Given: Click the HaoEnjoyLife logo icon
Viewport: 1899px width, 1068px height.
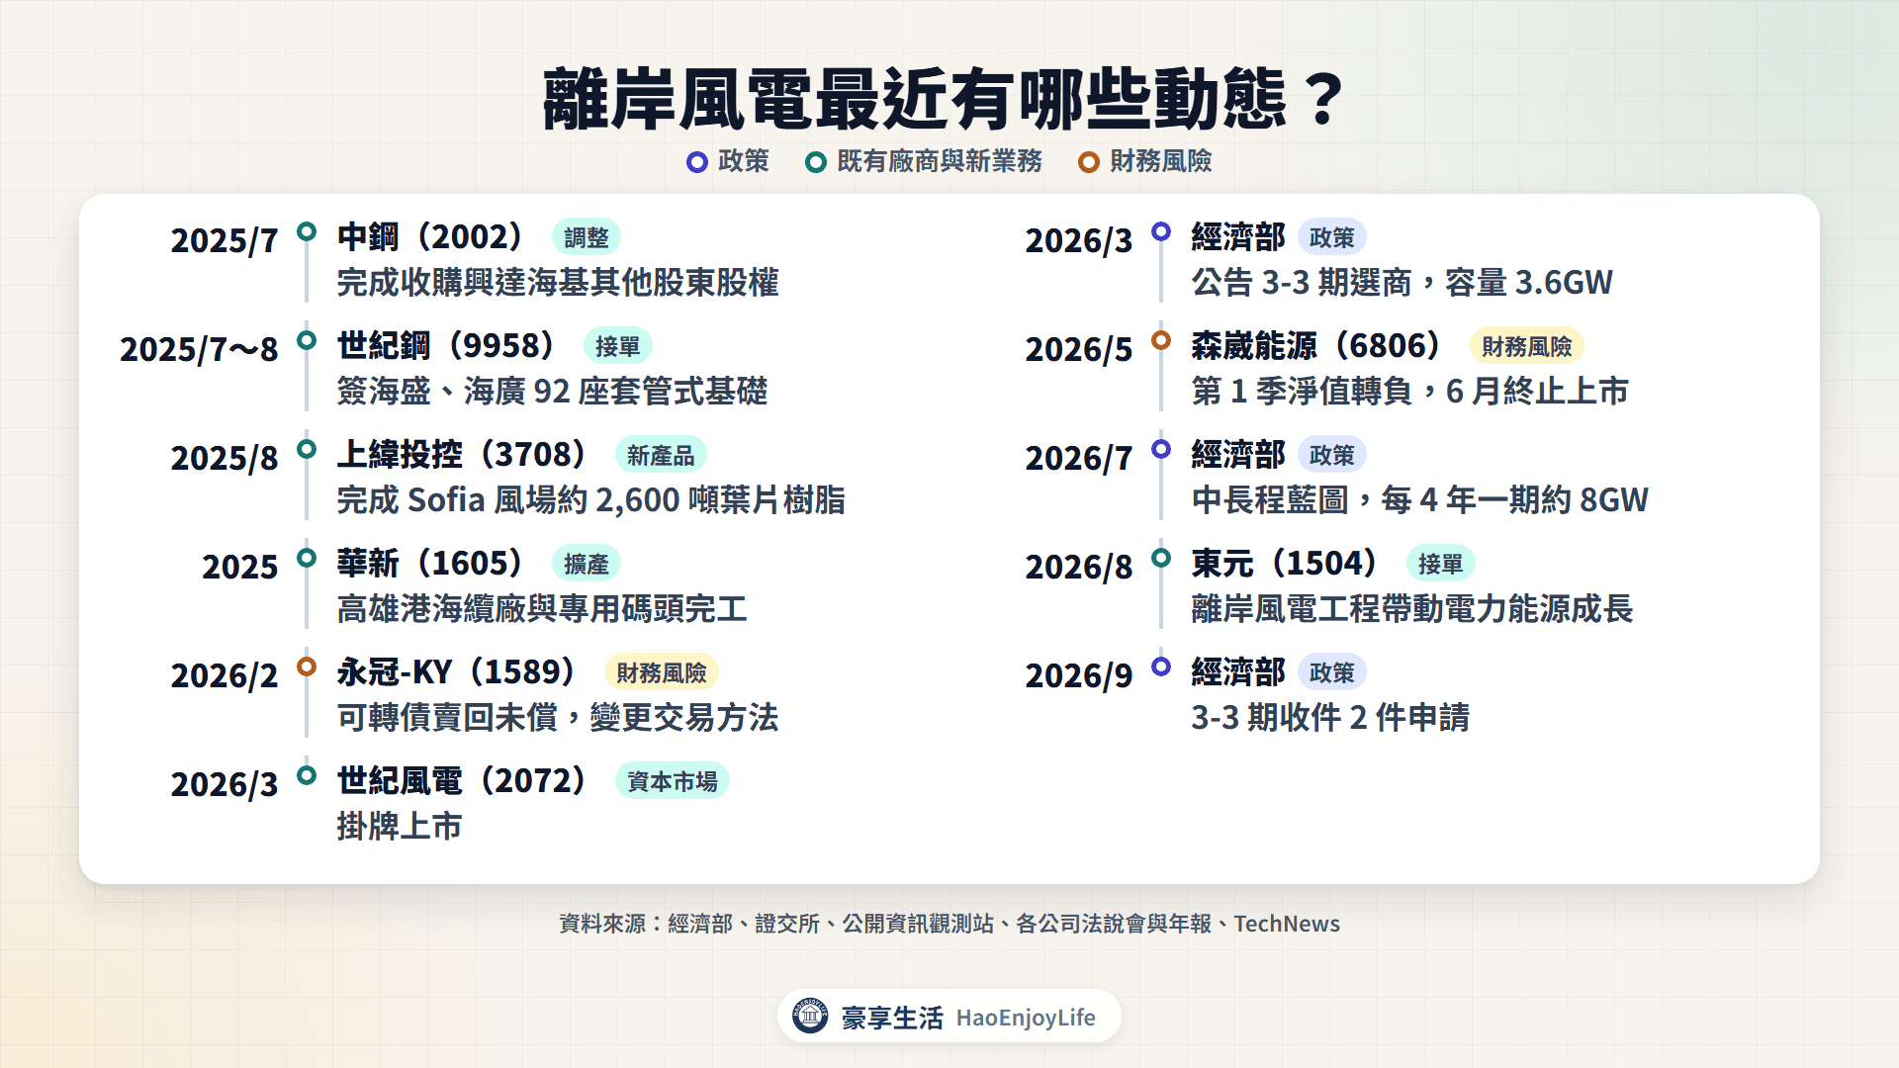Looking at the screenshot, I should point(810,1016).
